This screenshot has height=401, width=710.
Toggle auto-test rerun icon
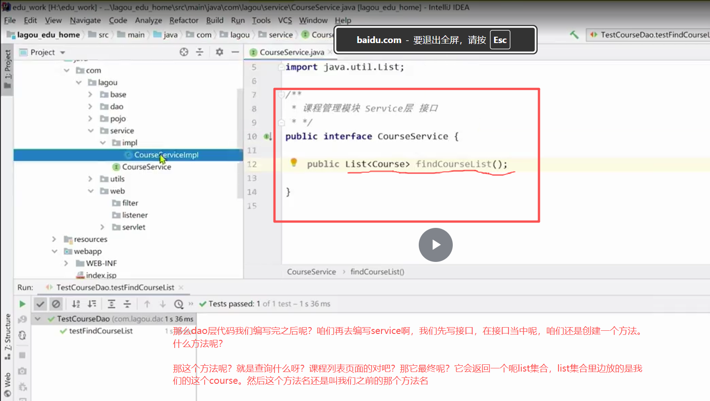(x=22, y=335)
